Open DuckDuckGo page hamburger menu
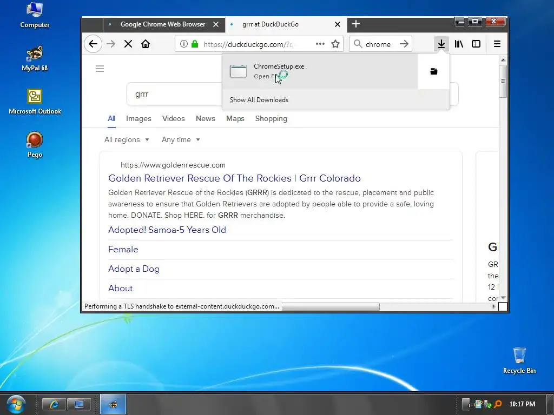Viewport: 554px width, 415px height. 100,69
